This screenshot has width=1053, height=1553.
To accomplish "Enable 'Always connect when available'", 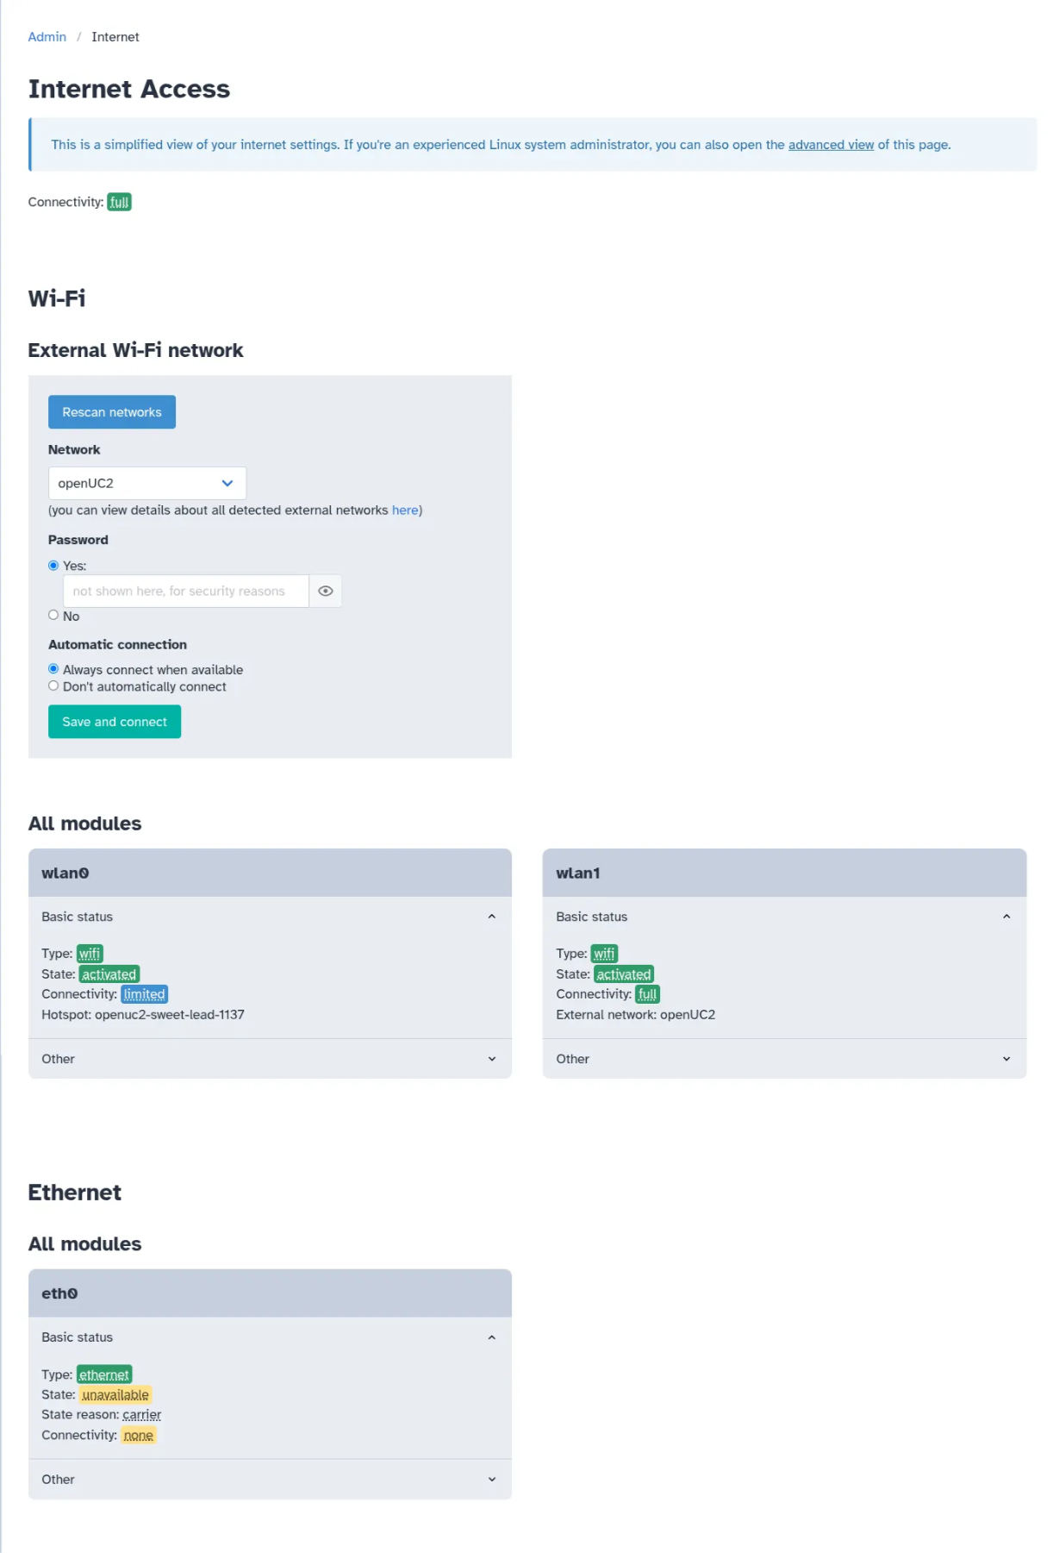I will point(53,668).
